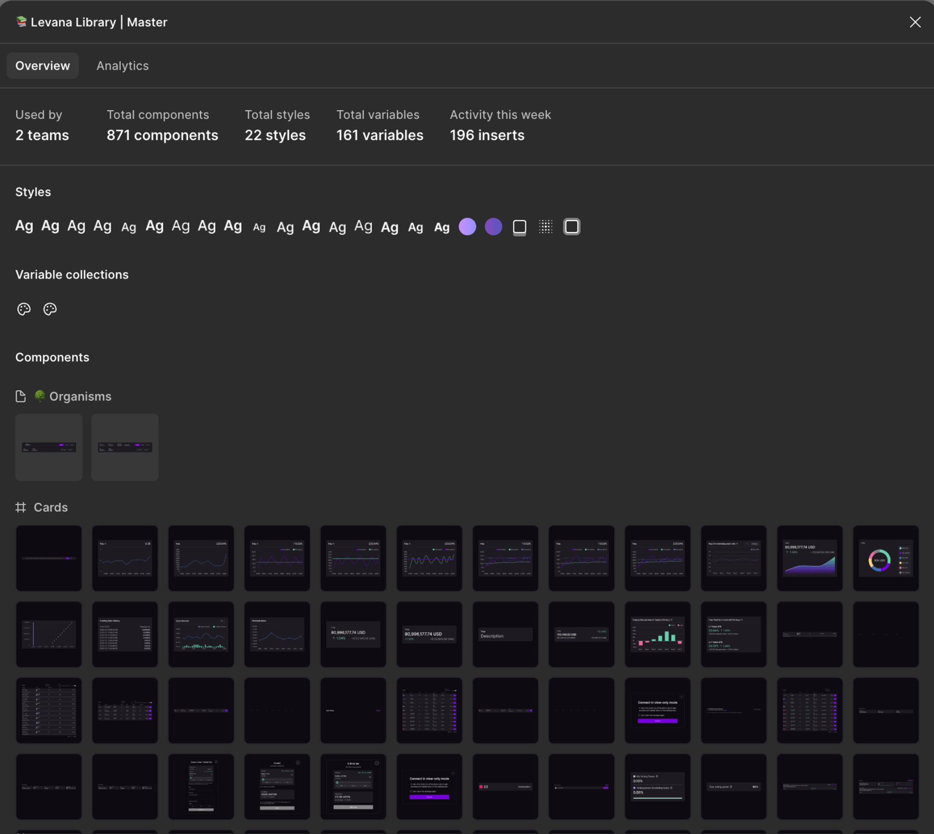Viewport: 934px width, 834px height.
Task: Select the donut chart card thumbnail
Action: click(x=885, y=558)
